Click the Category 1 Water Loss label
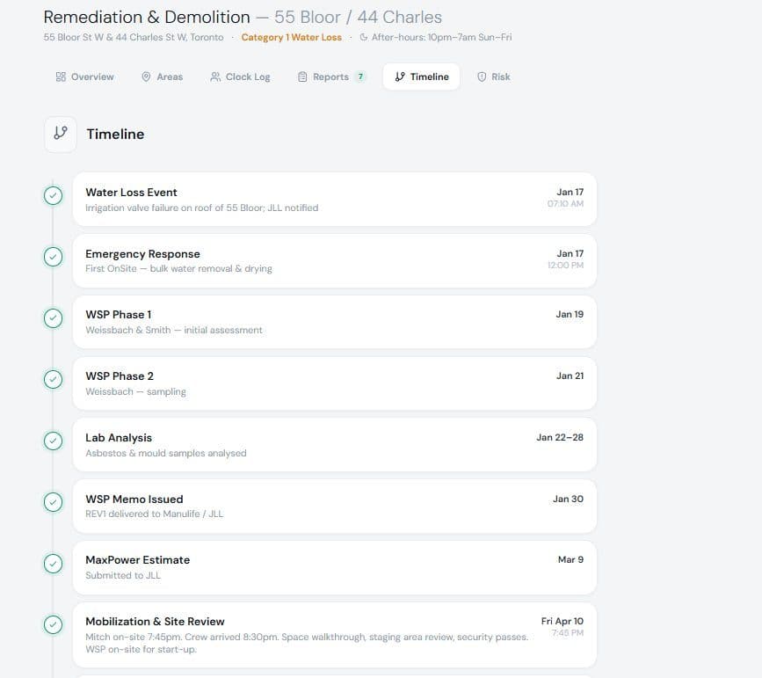Image resolution: width=762 pixels, height=678 pixels. pyautogui.click(x=292, y=38)
